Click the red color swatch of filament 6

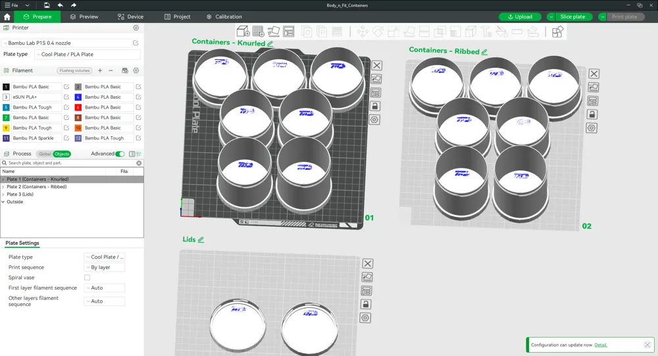[x=78, y=107]
